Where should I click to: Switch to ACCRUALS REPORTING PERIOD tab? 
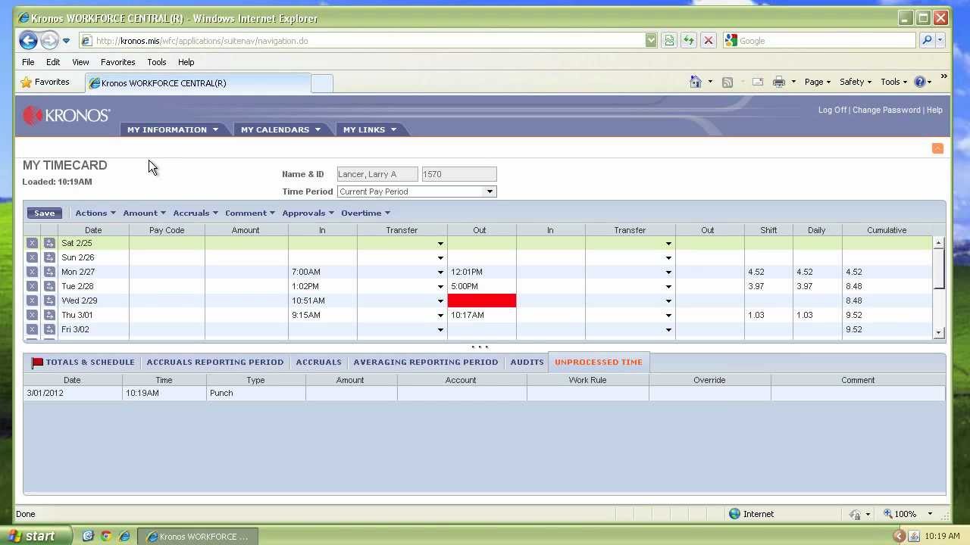[215, 363]
